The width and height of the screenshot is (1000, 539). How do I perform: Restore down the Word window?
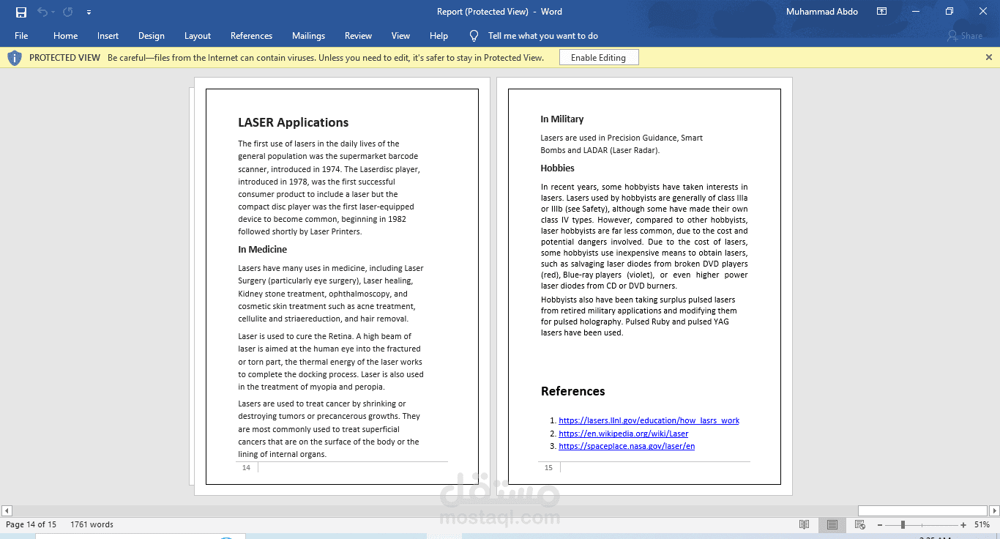(949, 12)
